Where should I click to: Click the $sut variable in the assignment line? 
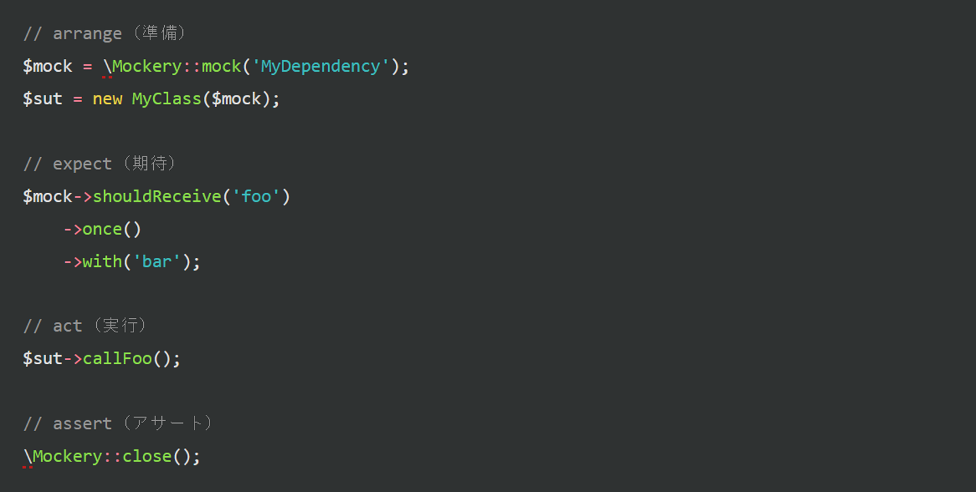tap(43, 99)
